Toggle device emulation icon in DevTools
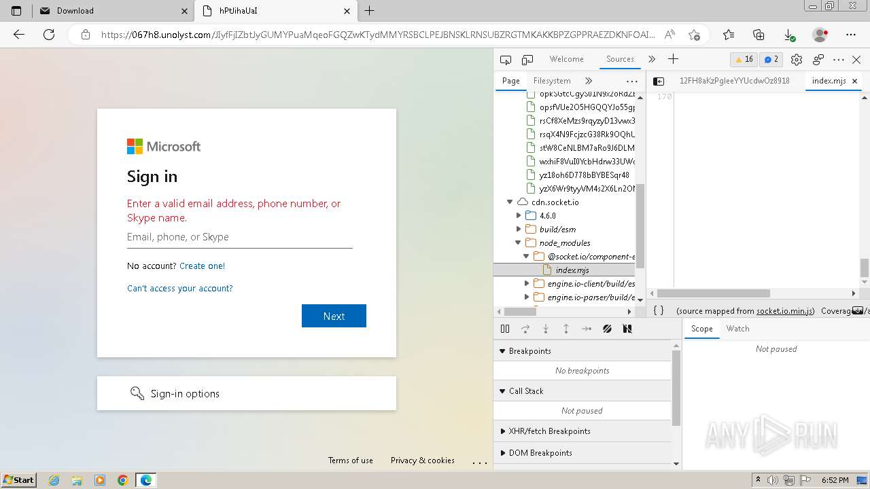Image resolution: width=870 pixels, height=489 pixels. [527, 60]
